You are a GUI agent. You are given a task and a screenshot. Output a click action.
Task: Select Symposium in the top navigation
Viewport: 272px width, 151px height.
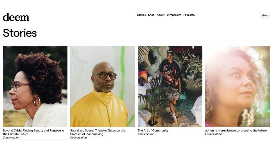(x=174, y=15)
